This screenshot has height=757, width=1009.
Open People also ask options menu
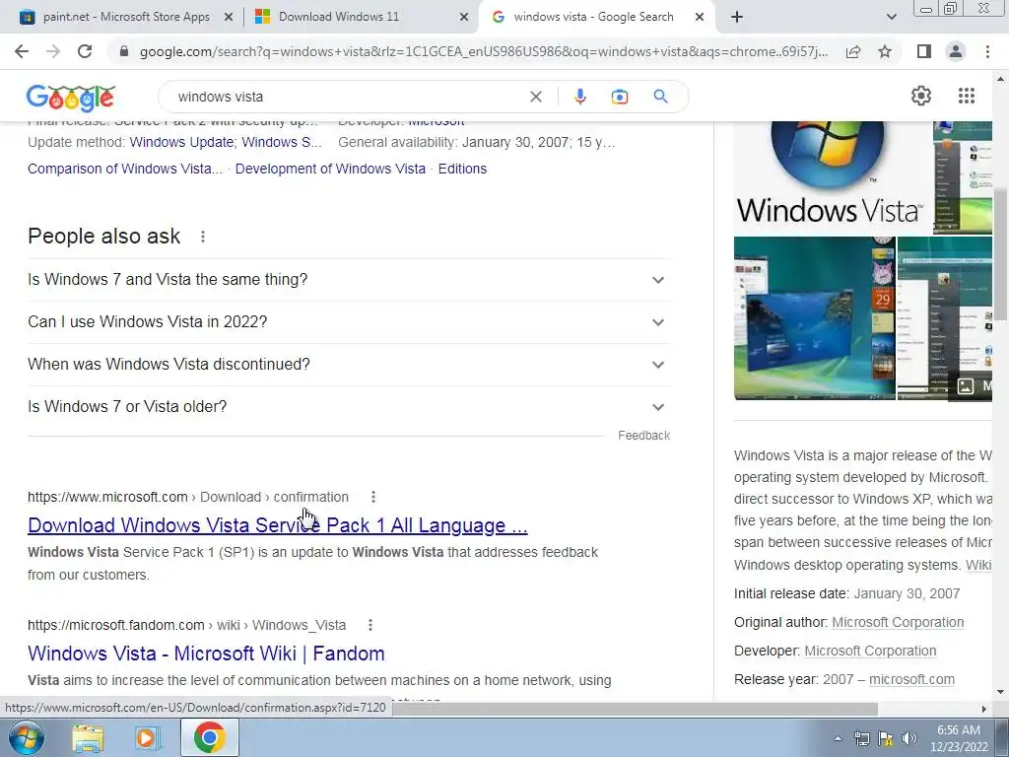(203, 237)
